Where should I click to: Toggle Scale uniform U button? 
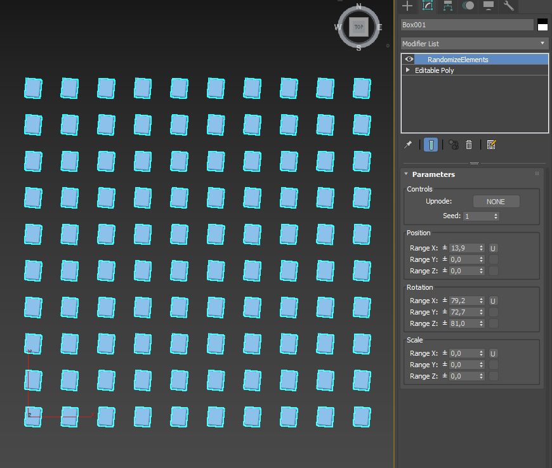(493, 353)
